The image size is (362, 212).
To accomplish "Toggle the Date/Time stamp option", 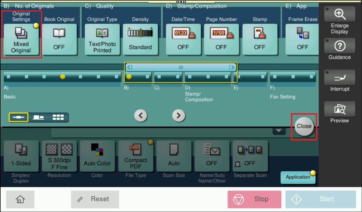I will tap(183, 39).
